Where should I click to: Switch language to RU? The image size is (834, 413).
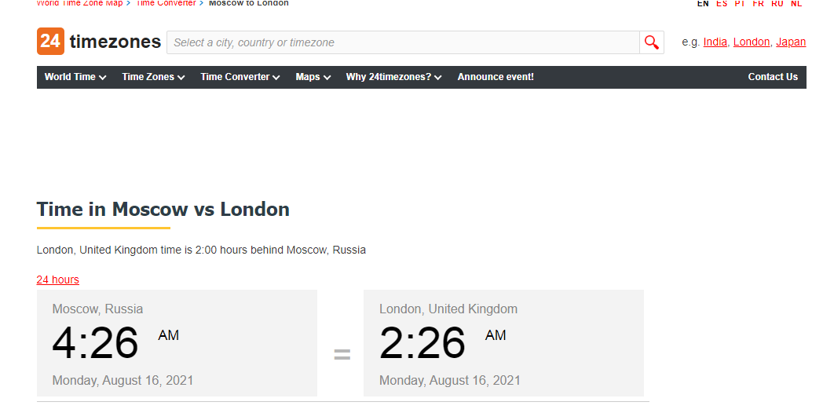pyautogui.click(x=777, y=3)
